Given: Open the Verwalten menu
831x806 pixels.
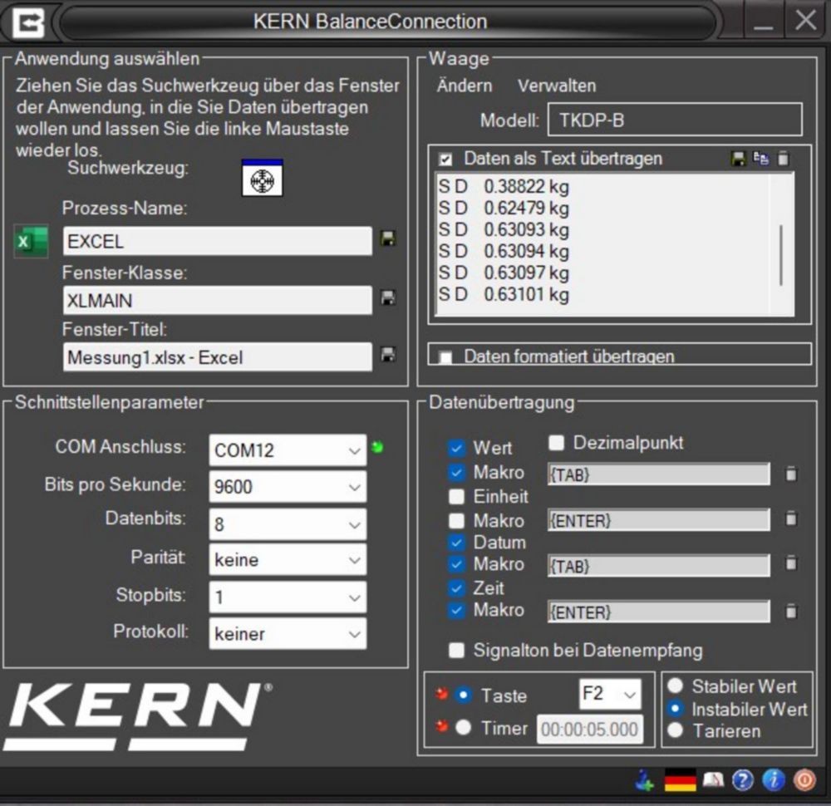Looking at the screenshot, I should point(557,86).
